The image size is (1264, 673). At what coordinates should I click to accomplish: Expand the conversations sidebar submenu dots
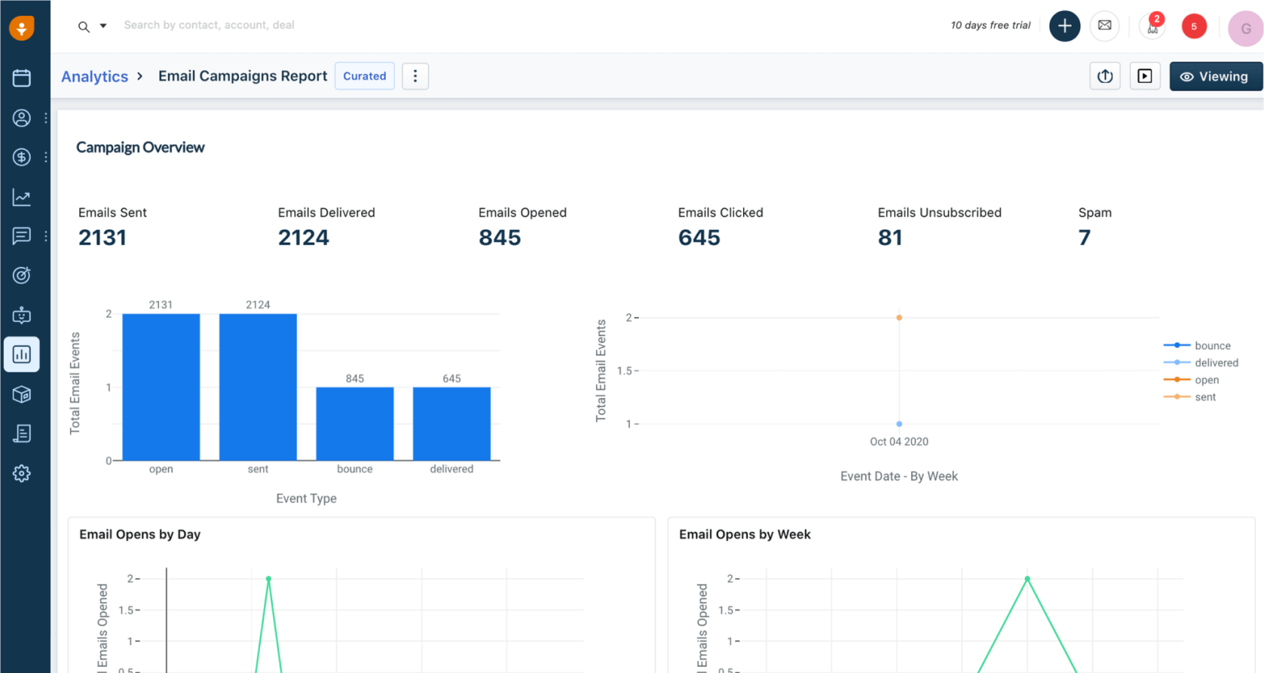pos(46,236)
